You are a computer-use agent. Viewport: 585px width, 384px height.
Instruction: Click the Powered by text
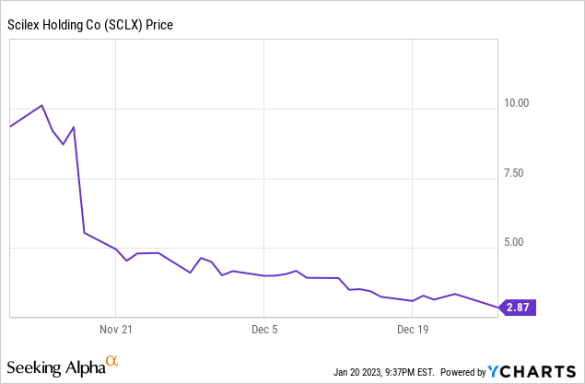(x=463, y=372)
